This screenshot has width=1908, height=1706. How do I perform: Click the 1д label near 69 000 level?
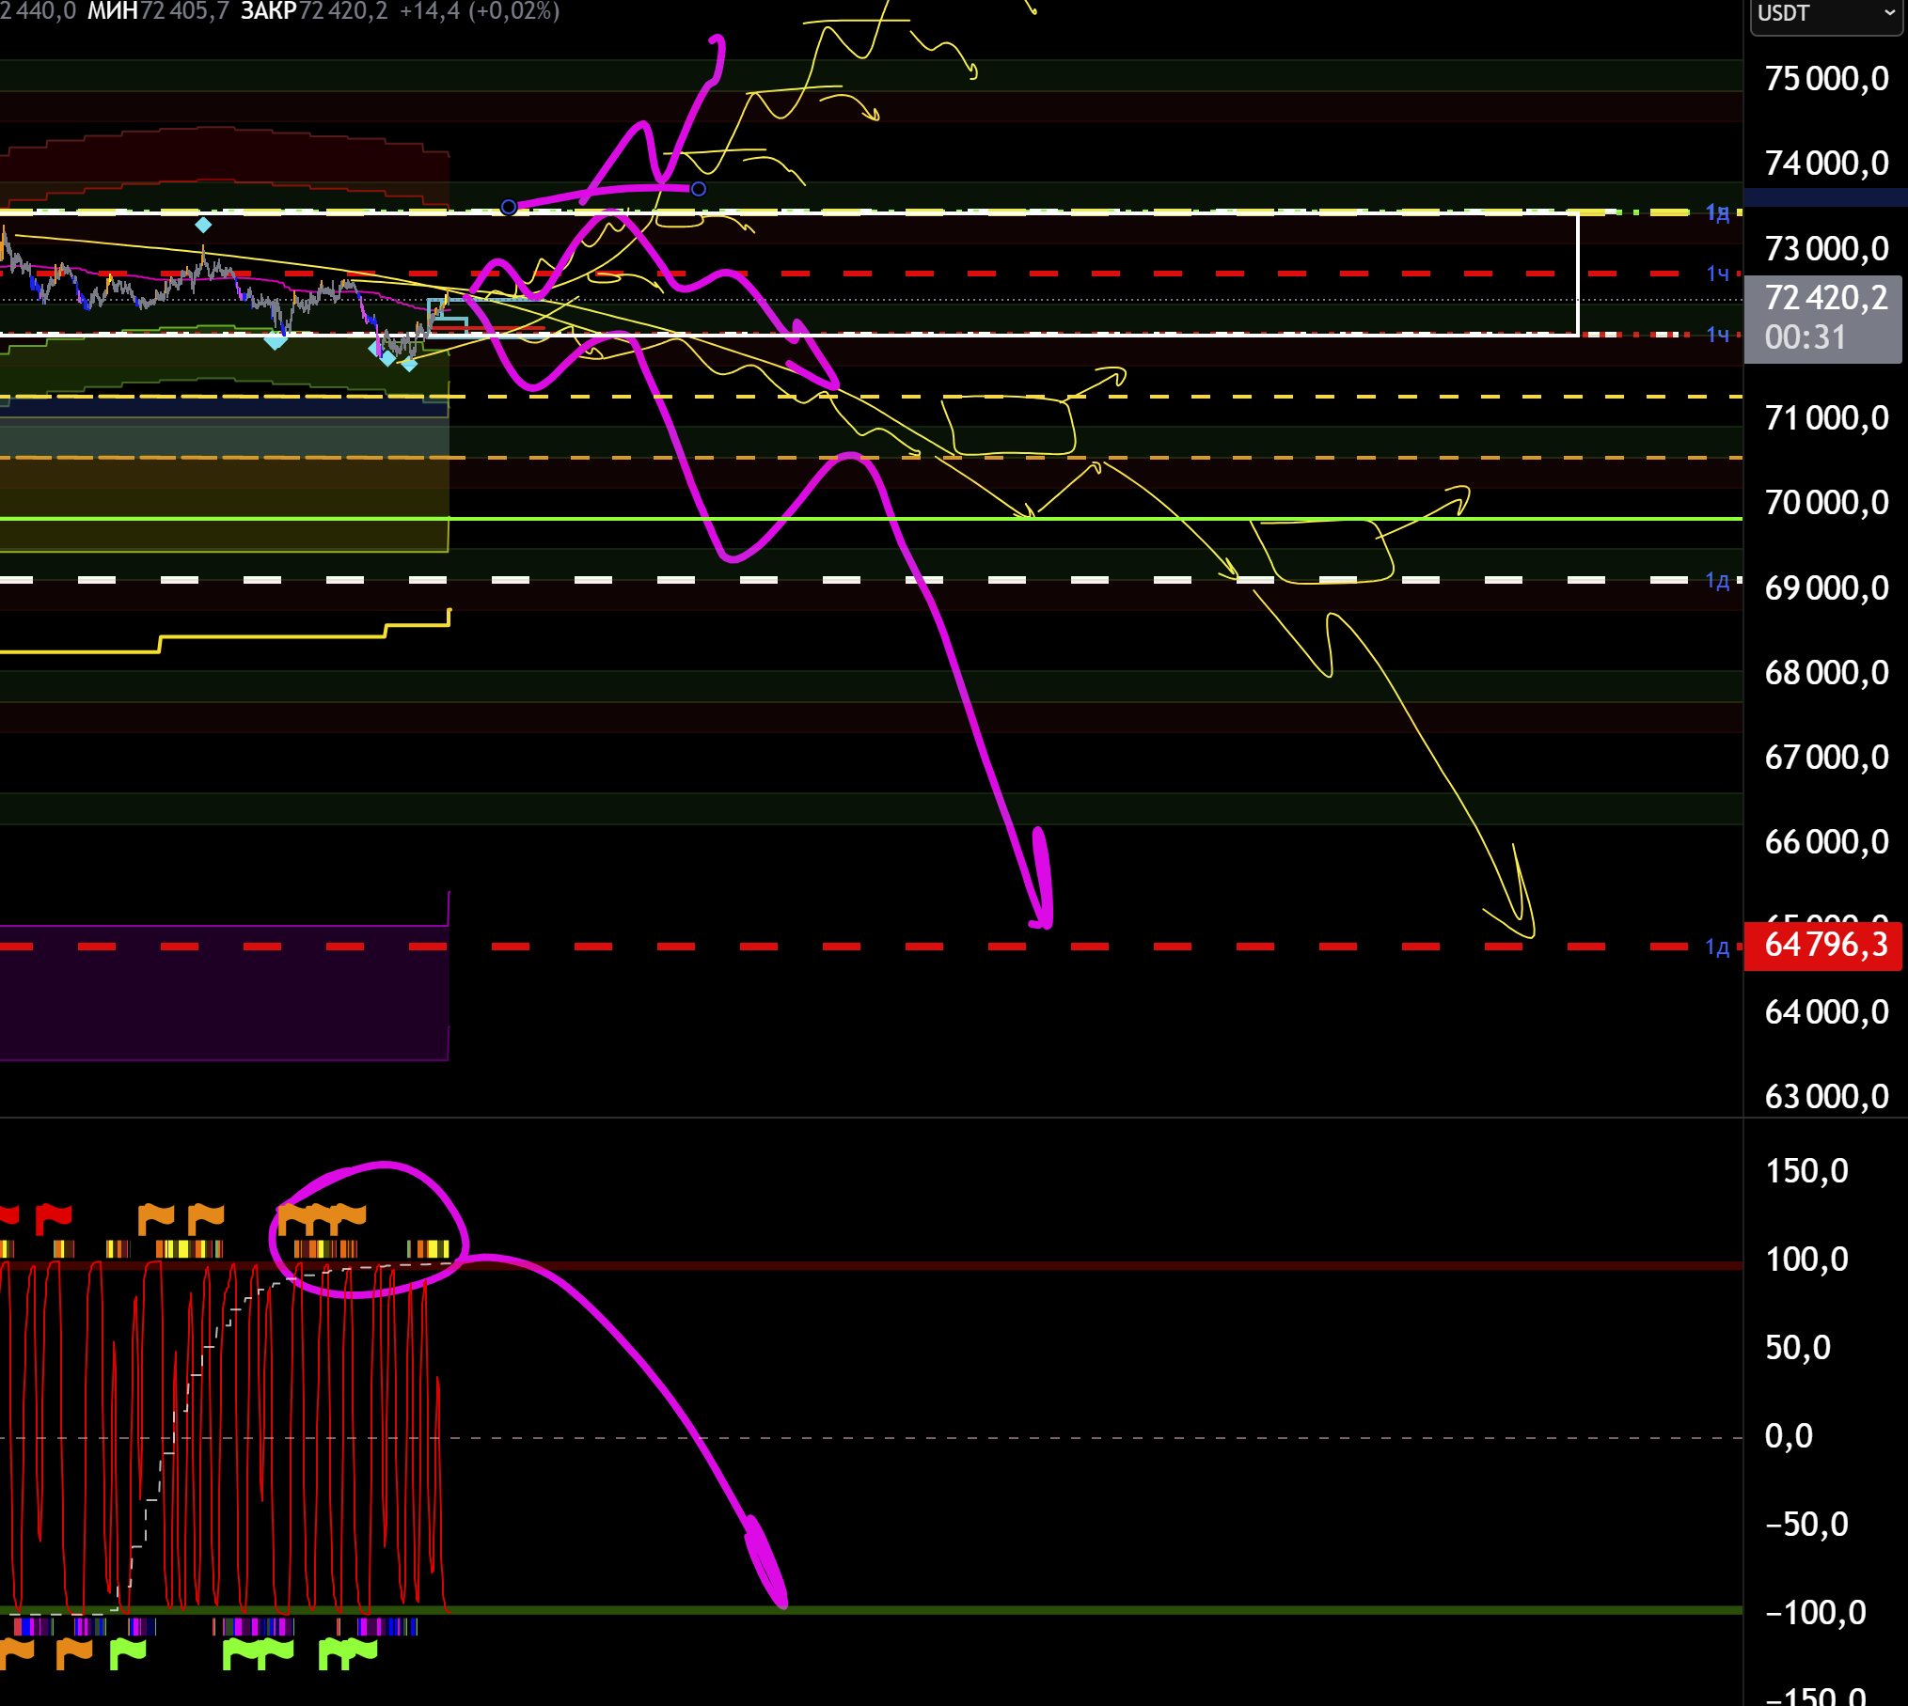click(x=1717, y=581)
